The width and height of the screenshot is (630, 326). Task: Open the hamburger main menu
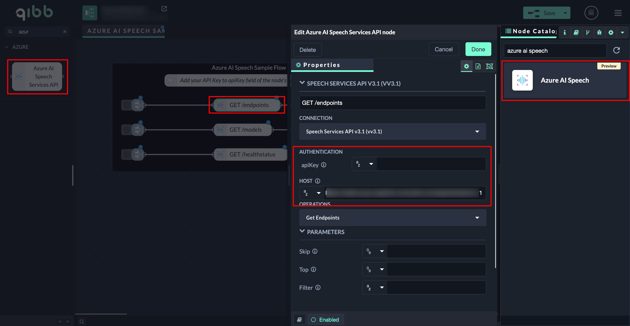pyautogui.click(x=618, y=13)
